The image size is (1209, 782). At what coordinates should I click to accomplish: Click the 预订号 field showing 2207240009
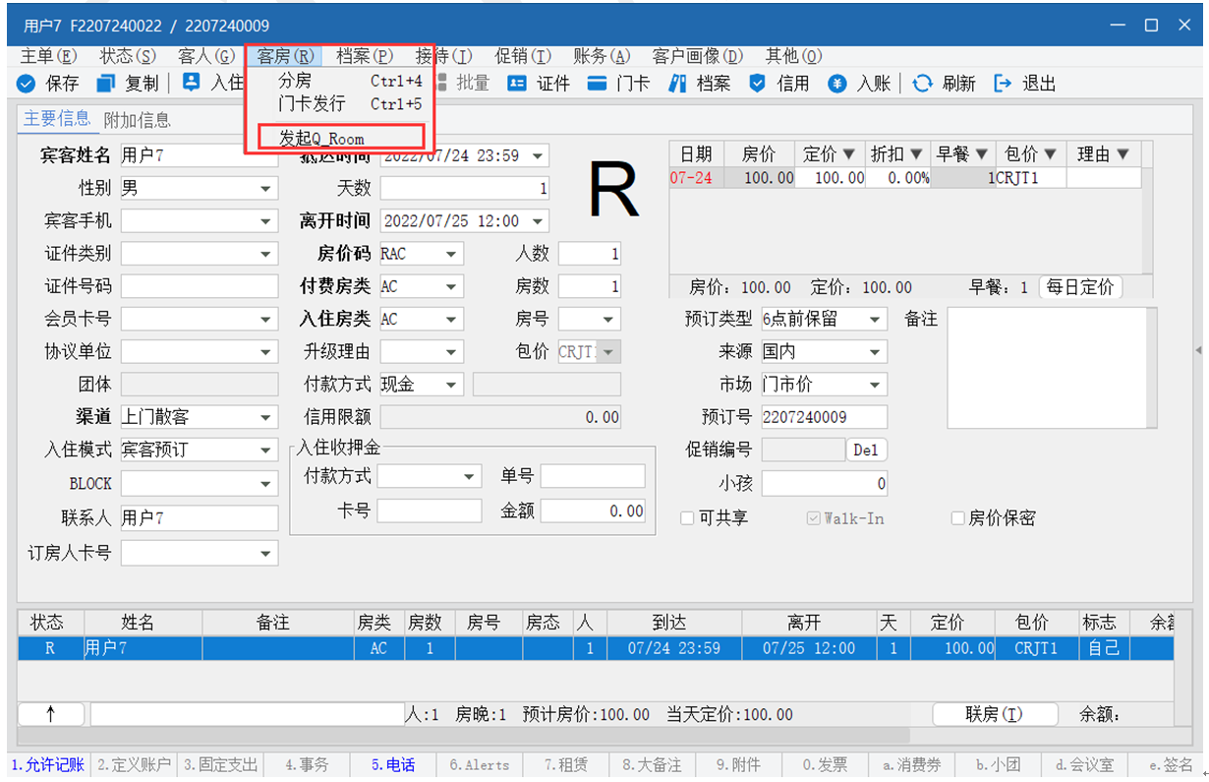(x=825, y=417)
